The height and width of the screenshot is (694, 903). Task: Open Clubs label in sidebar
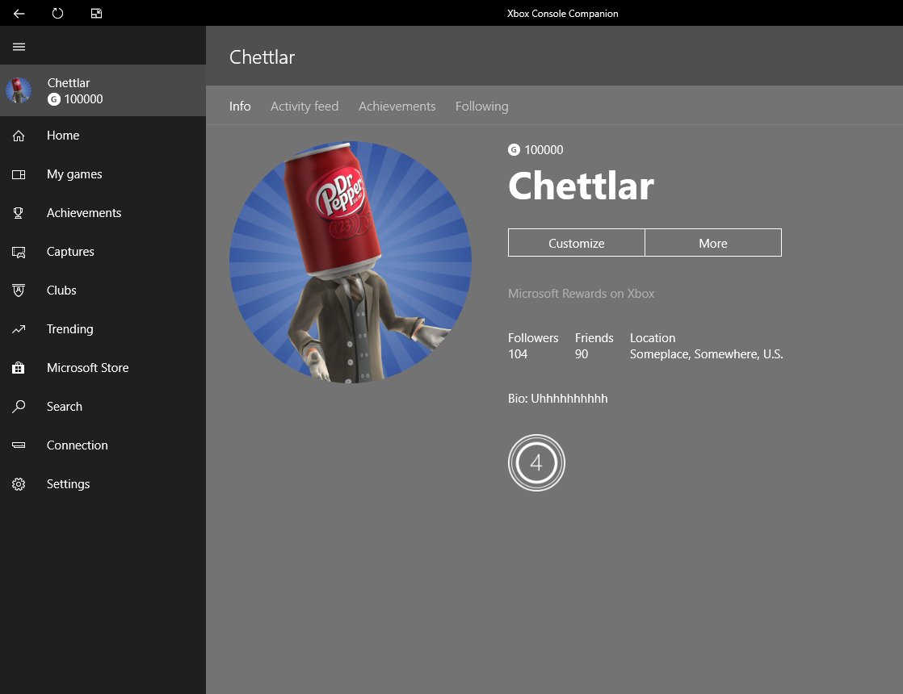click(x=61, y=291)
